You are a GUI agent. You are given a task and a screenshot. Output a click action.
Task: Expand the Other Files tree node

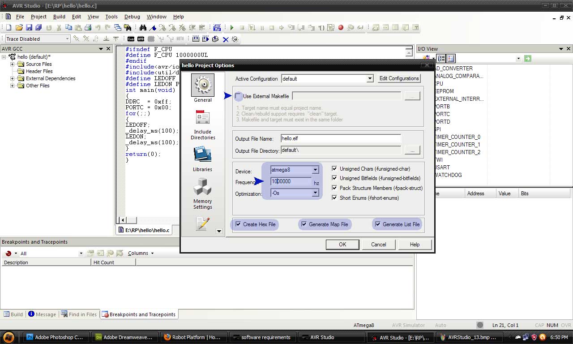coord(13,86)
